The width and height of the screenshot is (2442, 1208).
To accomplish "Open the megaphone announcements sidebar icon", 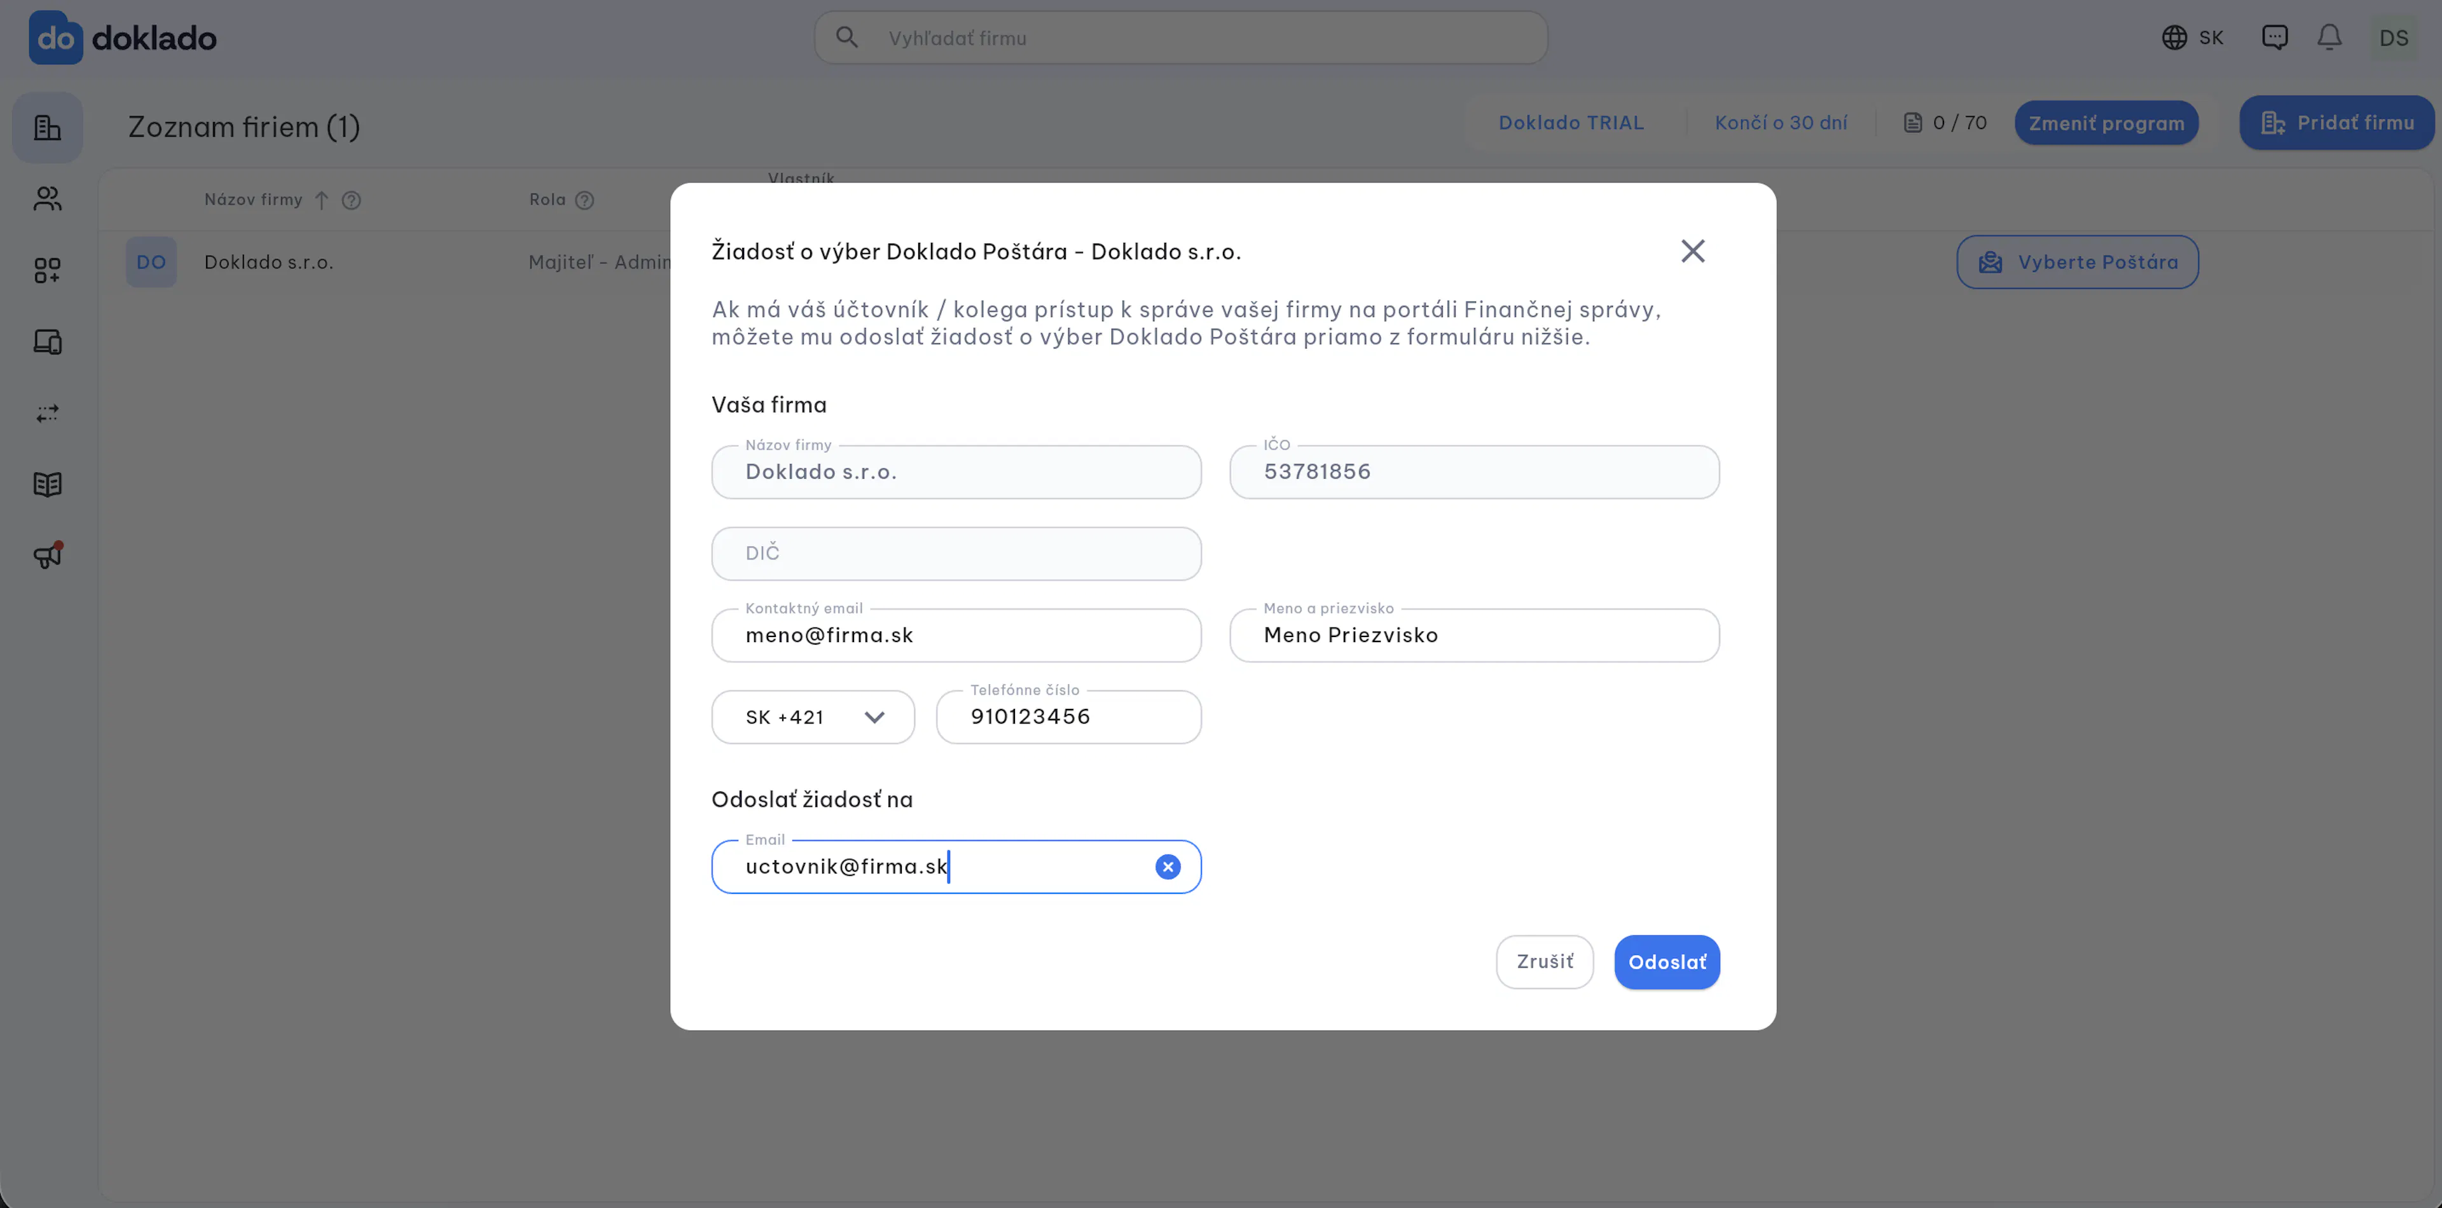I will tap(48, 555).
